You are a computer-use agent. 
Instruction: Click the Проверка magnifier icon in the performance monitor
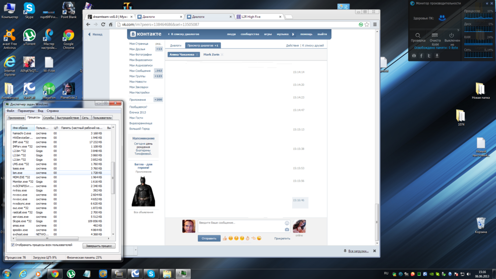[418, 36]
